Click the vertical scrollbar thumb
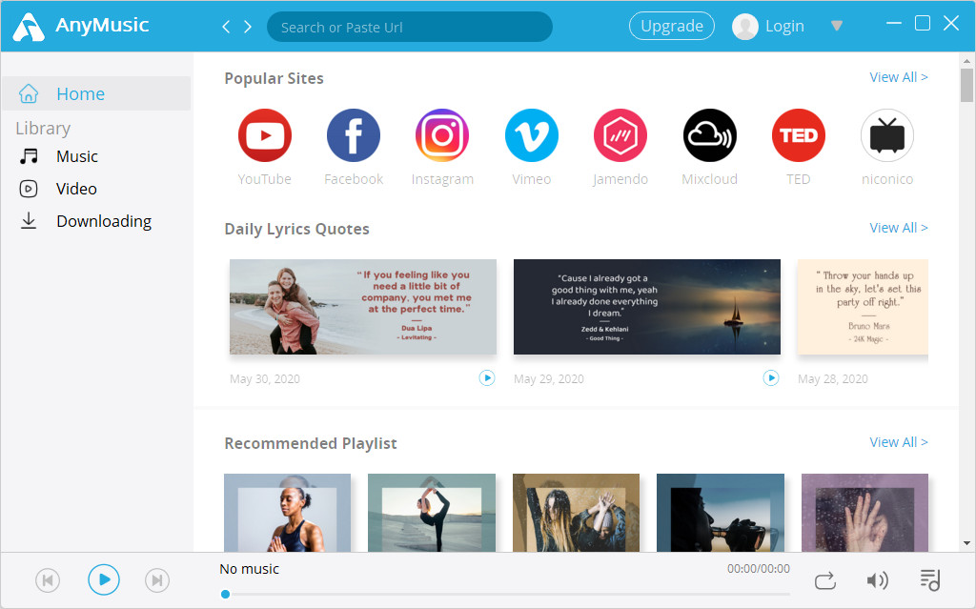Image resolution: width=976 pixels, height=609 pixels. [966, 86]
